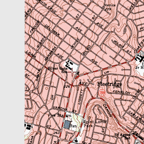
Task: Click the CANON street label
Action: [107, 110]
